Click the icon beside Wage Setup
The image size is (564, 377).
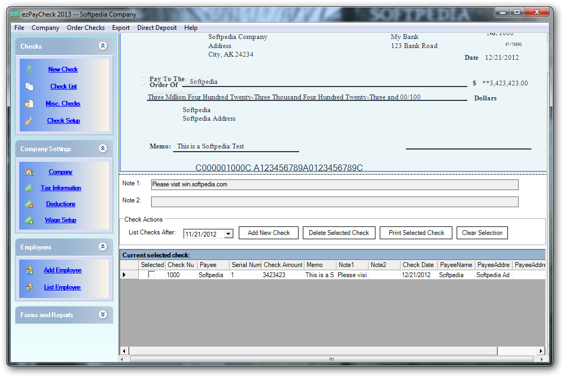click(x=29, y=220)
